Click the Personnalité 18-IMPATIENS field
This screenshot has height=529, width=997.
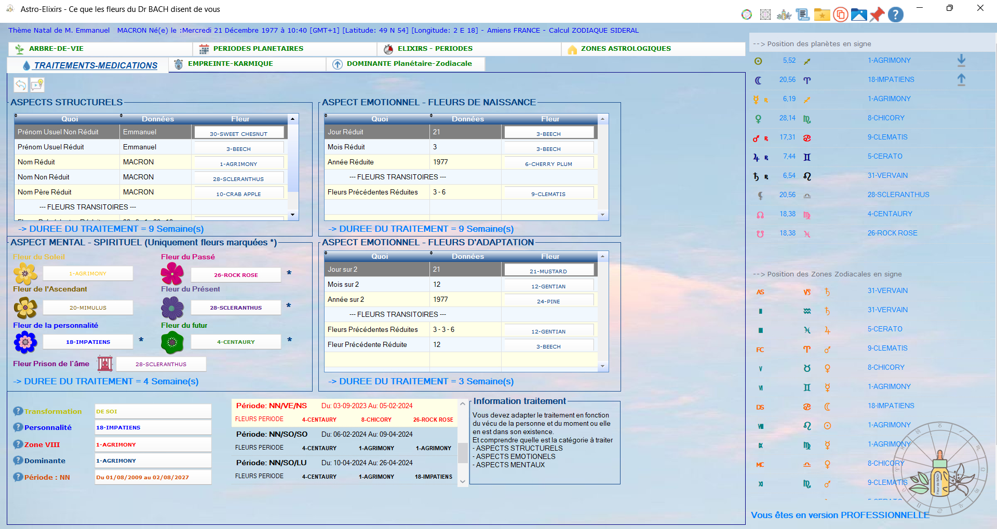point(153,427)
